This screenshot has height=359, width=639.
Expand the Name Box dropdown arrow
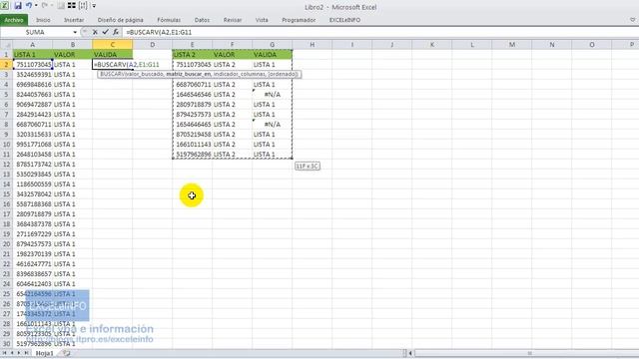tap(75, 32)
